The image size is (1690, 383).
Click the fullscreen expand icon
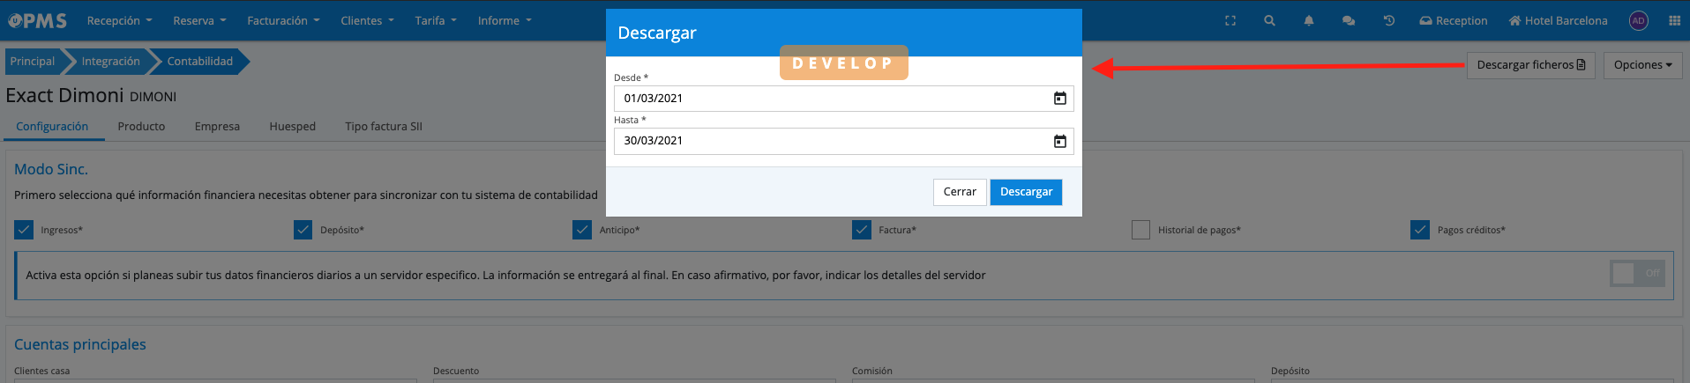pyautogui.click(x=1230, y=21)
